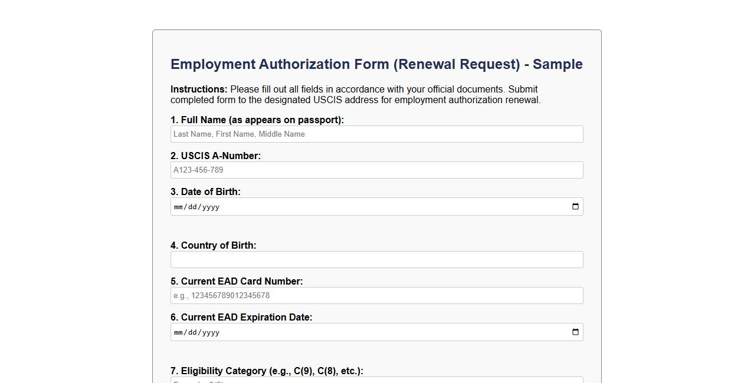Focus the USCIS A-Number input field
Screen dimensions: 754x383
coord(376,170)
